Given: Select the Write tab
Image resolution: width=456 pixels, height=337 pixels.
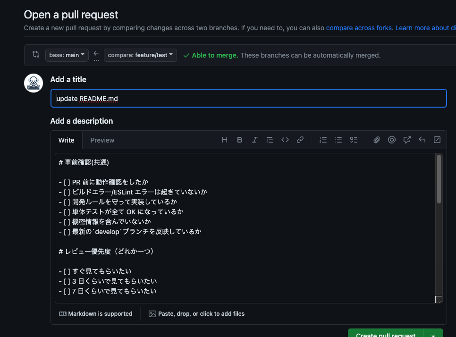Looking at the screenshot, I should (66, 140).
